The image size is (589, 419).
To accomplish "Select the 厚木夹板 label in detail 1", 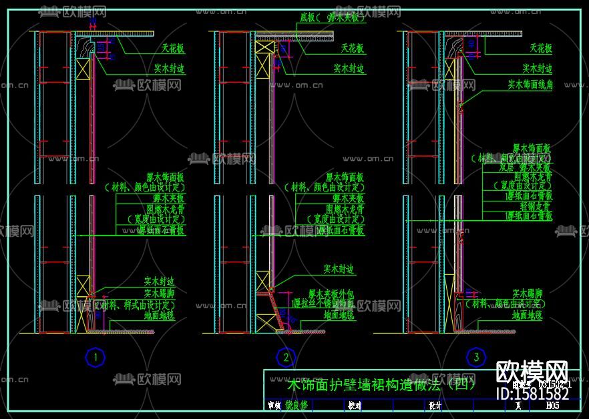I will (x=168, y=198).
